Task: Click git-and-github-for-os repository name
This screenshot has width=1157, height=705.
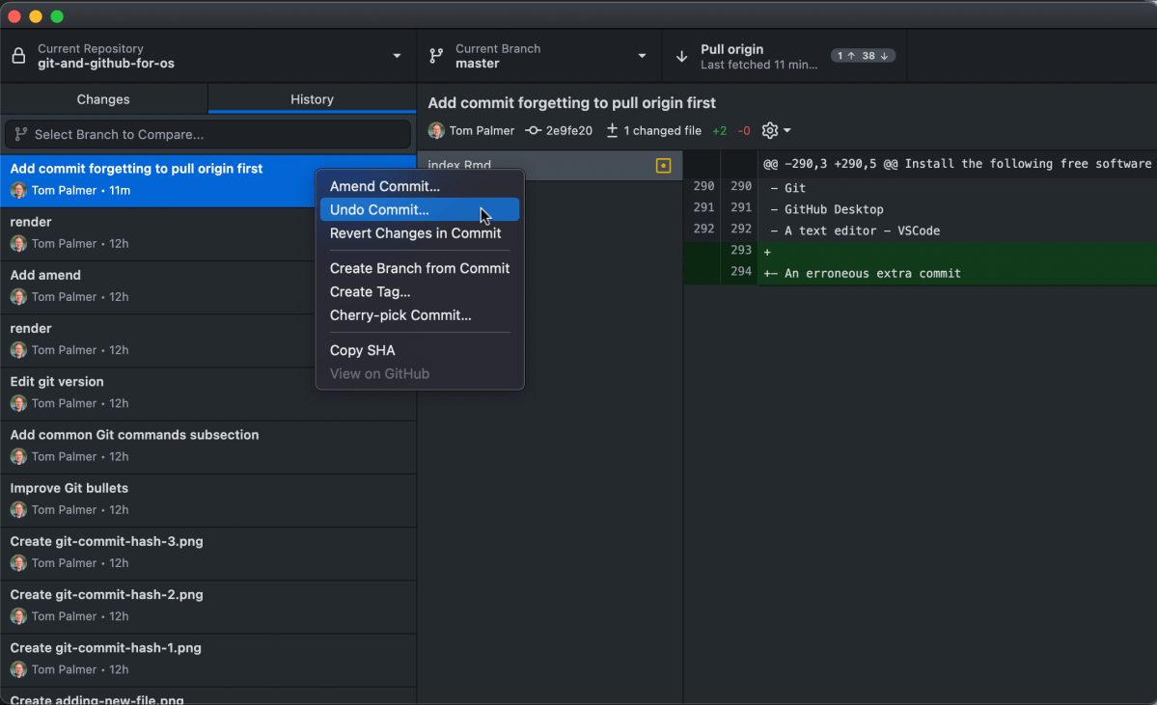Action: pyautogui.click(x=106, y=64)
